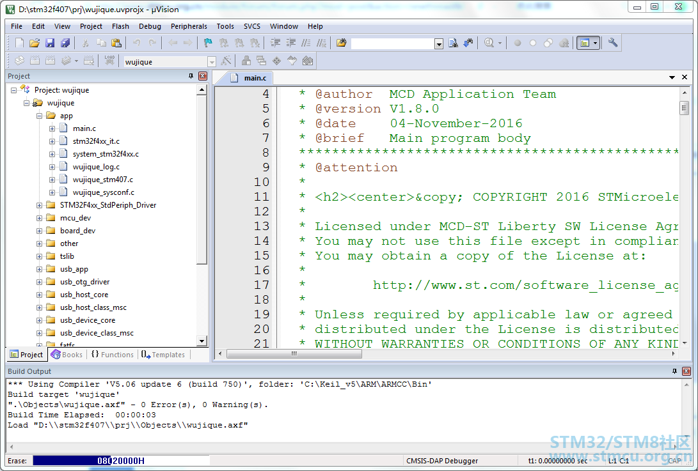
Task: Expand the STM32F4xx_StdPeriph_Driver group
Action: coord(39,206)
